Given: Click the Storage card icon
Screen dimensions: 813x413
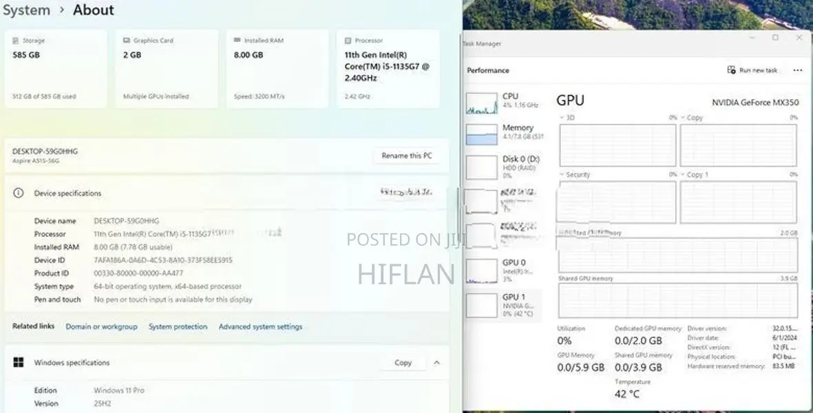Looking at the screenshot, I should (x=16, y=41).
